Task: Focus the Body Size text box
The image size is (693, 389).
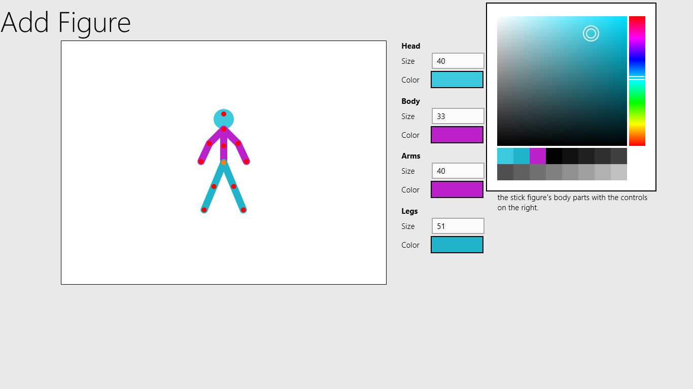Action: point(458,116)
